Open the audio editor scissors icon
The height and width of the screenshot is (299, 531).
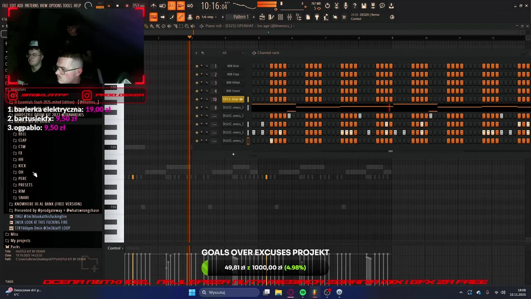(x=336, y=6)
